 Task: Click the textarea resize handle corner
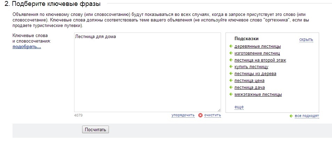(219, 110)
